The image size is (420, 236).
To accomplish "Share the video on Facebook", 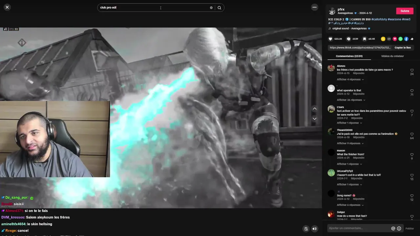I will click(x=406, y=39).
